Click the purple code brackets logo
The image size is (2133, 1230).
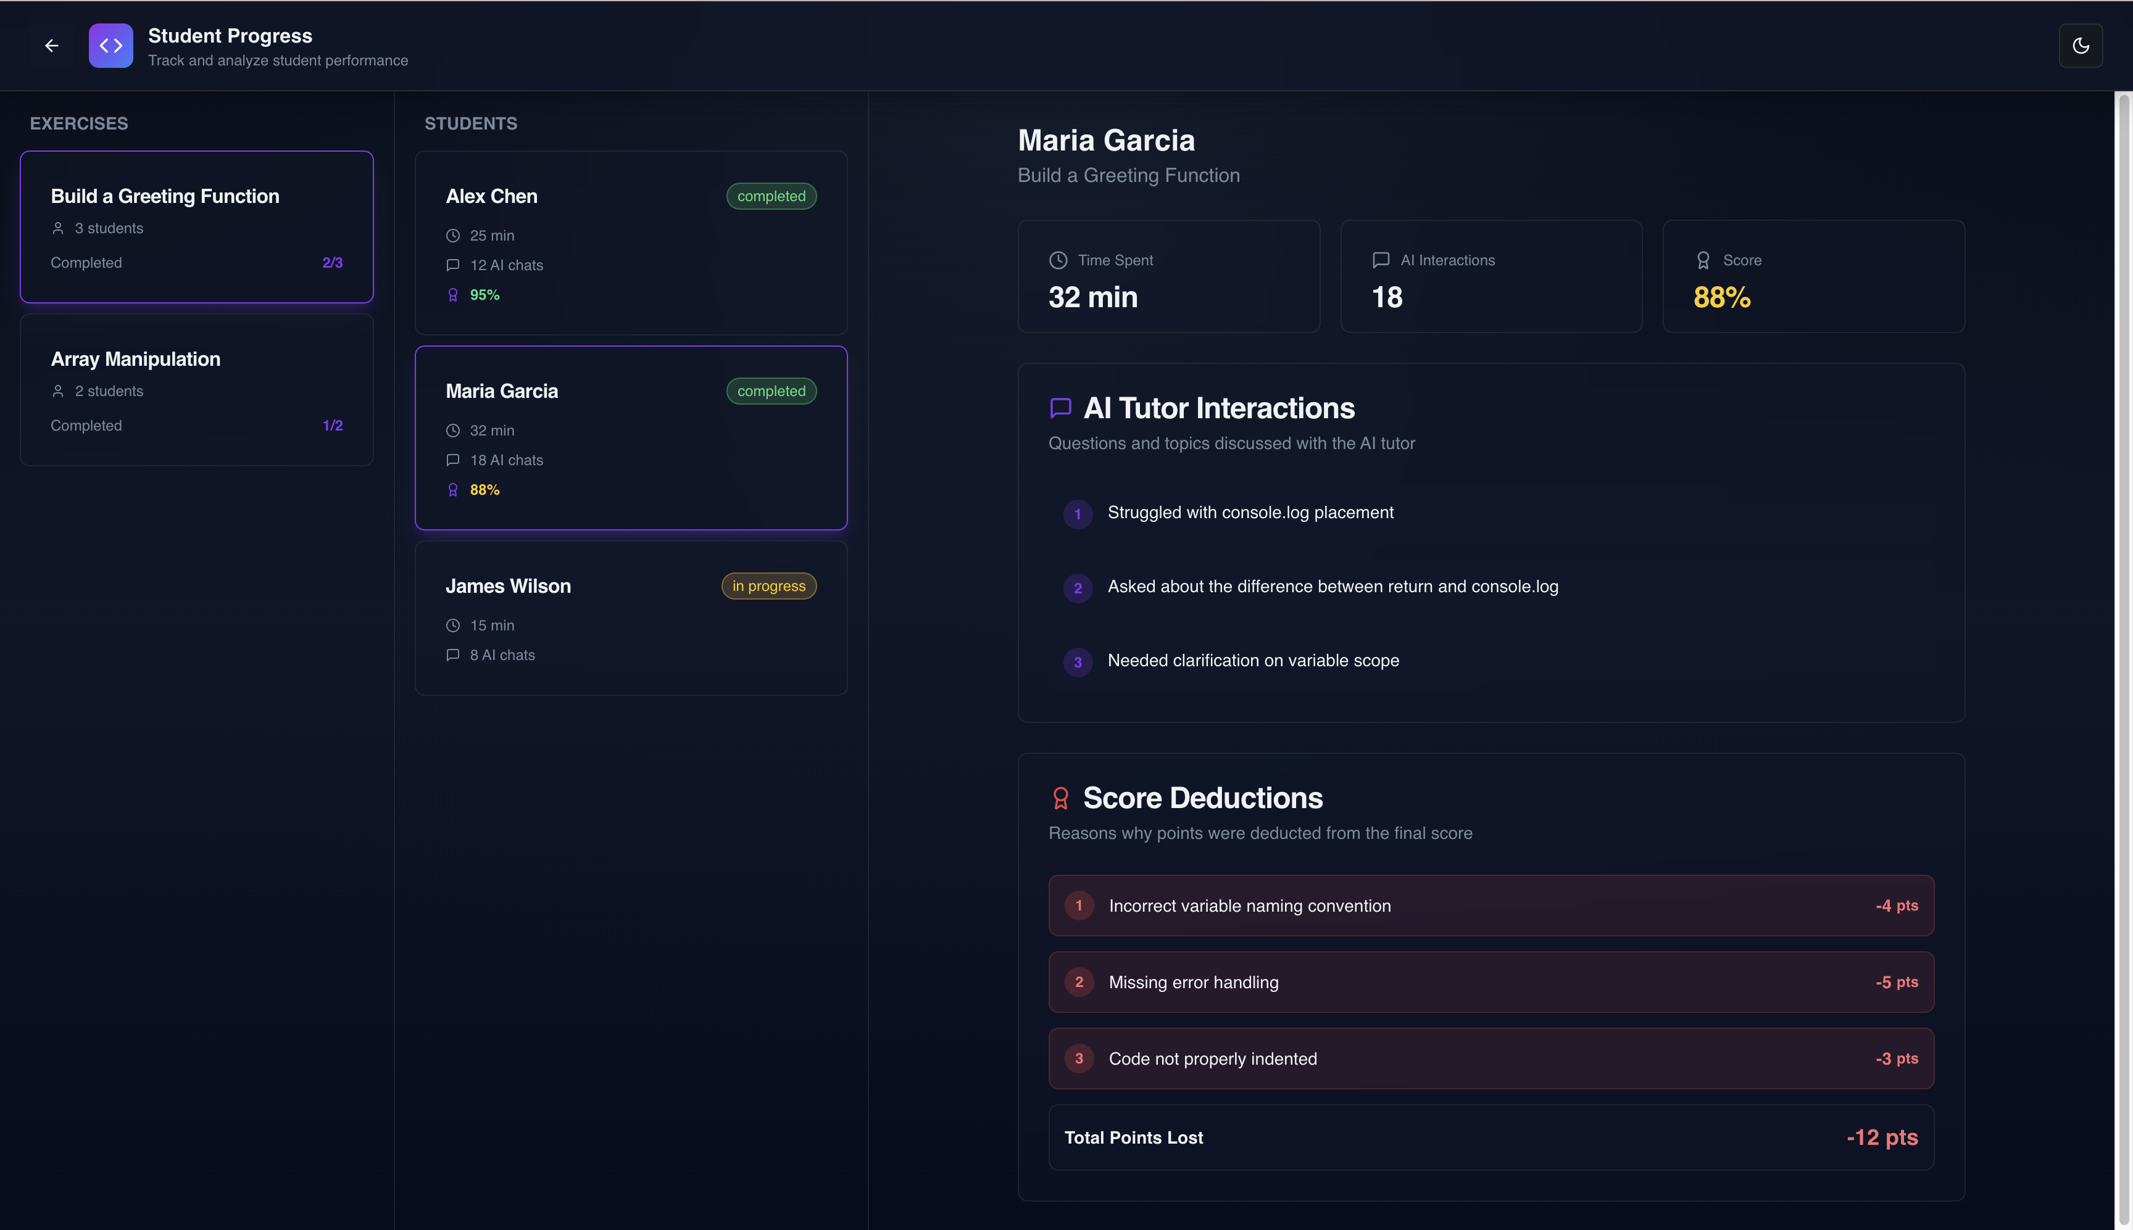(110, 46)
